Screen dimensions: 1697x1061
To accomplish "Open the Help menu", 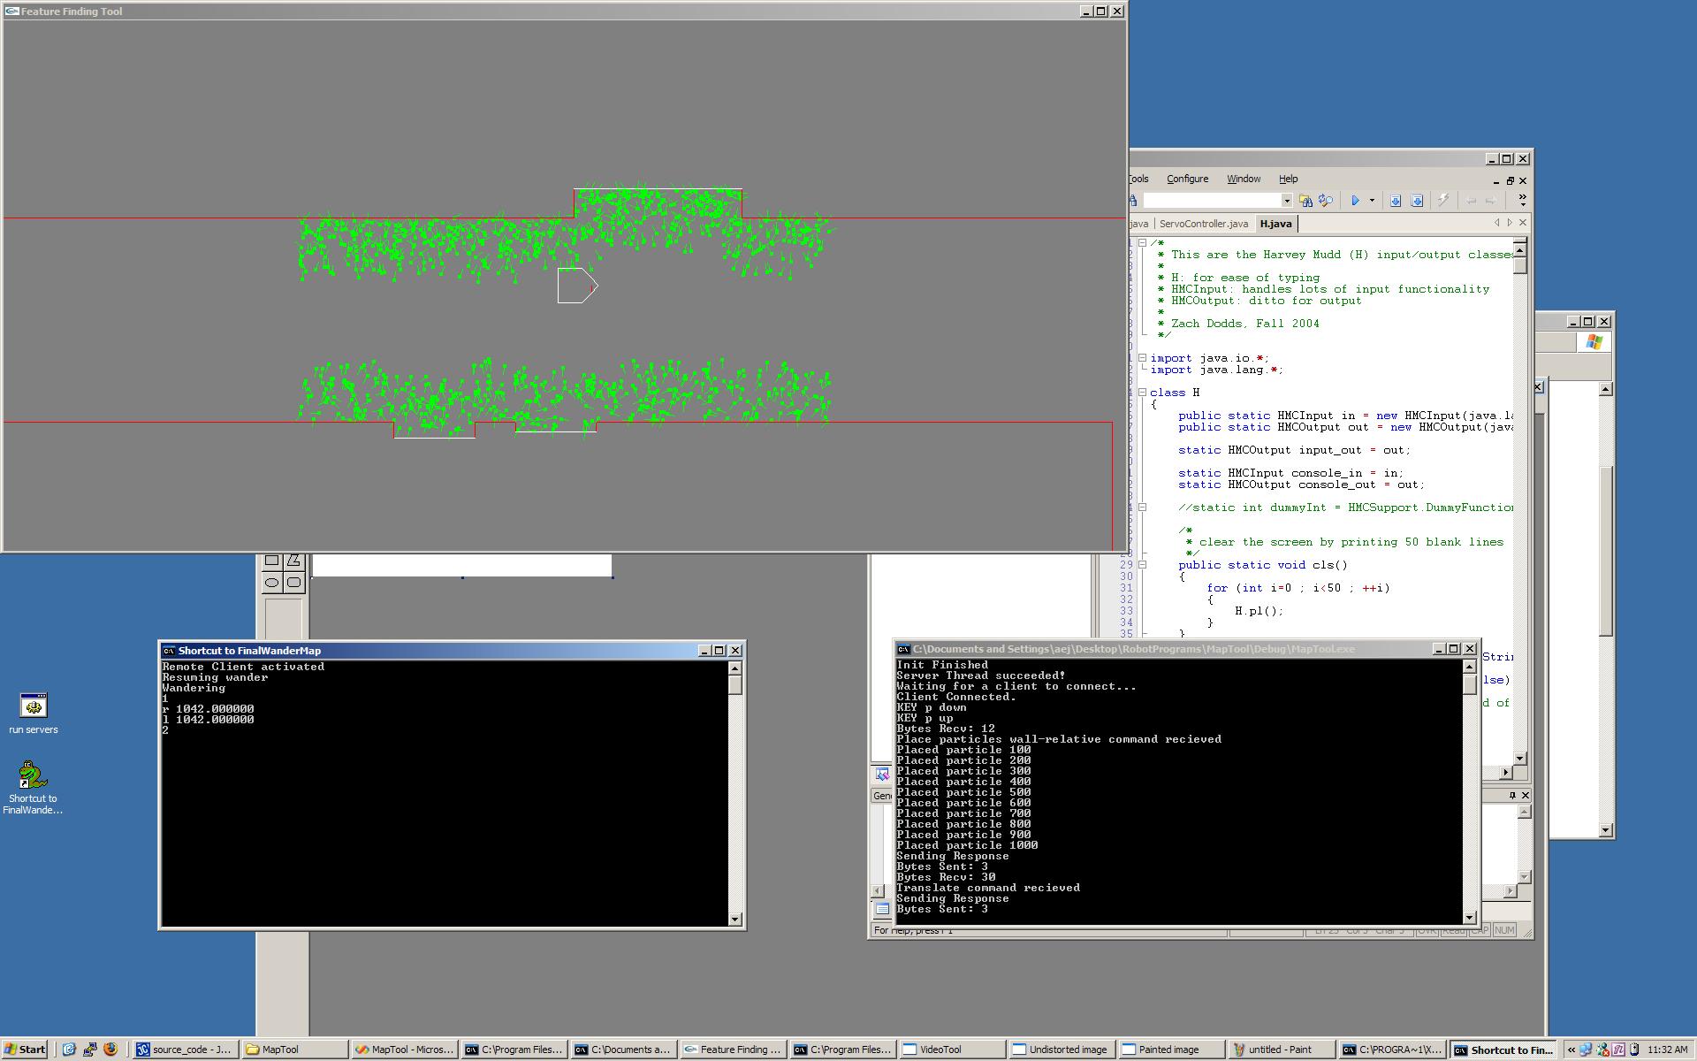I will point(1289,179).
